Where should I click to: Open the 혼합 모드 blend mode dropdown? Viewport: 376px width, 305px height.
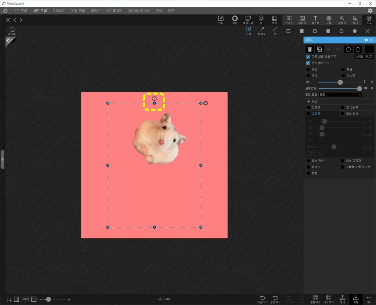(x=340, y=95)
